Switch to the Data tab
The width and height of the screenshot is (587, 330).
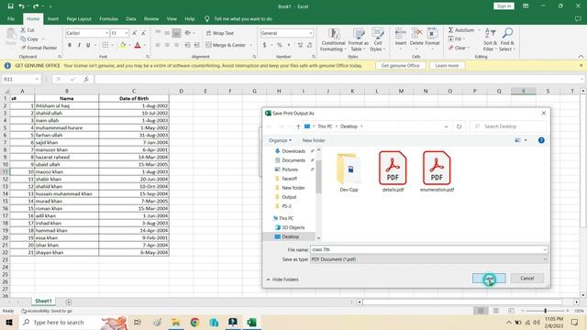point(131,18)
